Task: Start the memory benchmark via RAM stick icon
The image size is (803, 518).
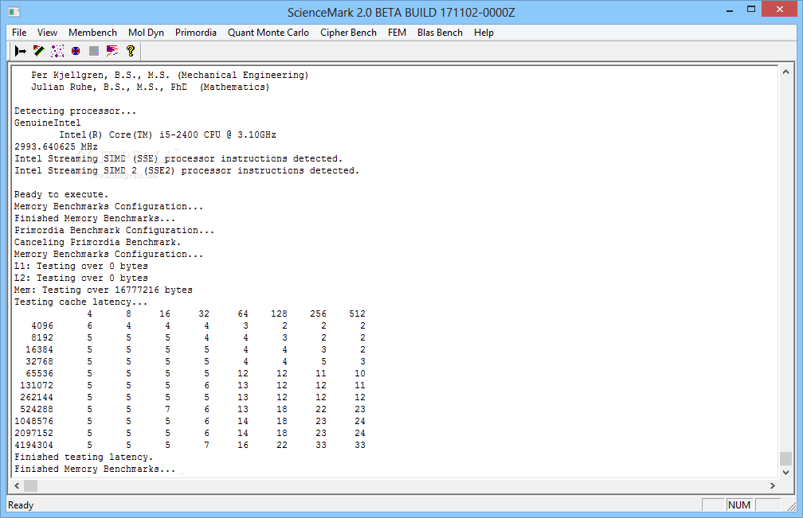Action: (x=39, y=51)
